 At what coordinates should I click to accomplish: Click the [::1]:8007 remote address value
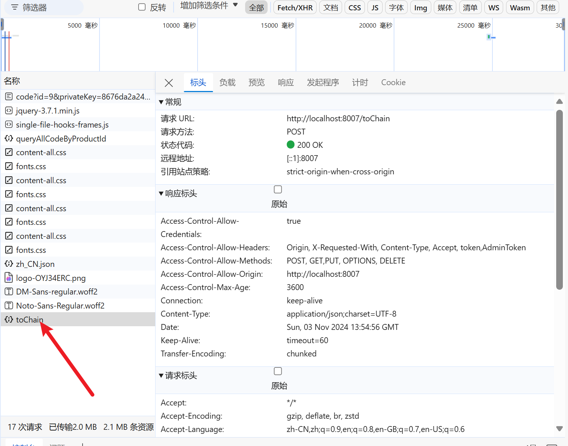pos(302,158)
